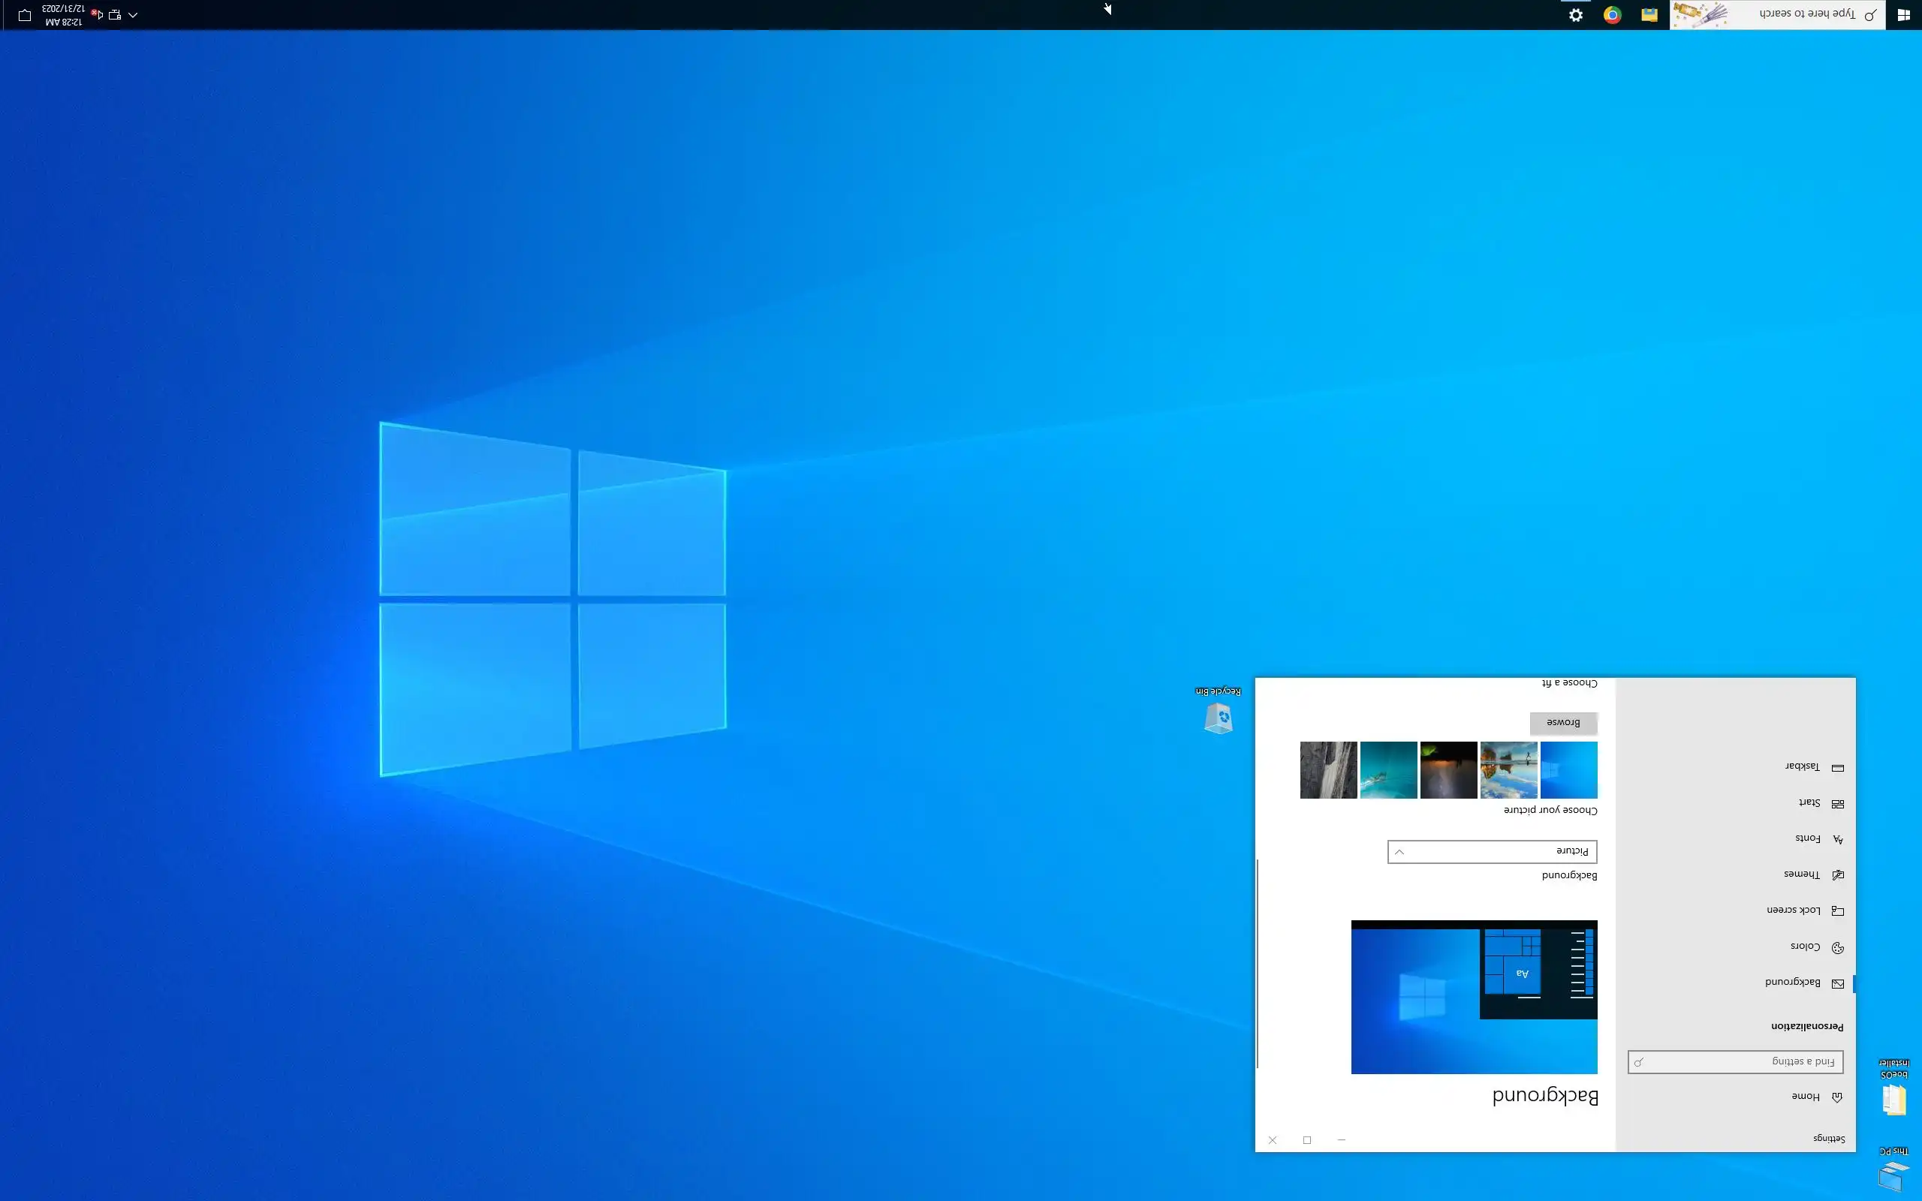Go to Start personalization settings

coord(1809,803)
